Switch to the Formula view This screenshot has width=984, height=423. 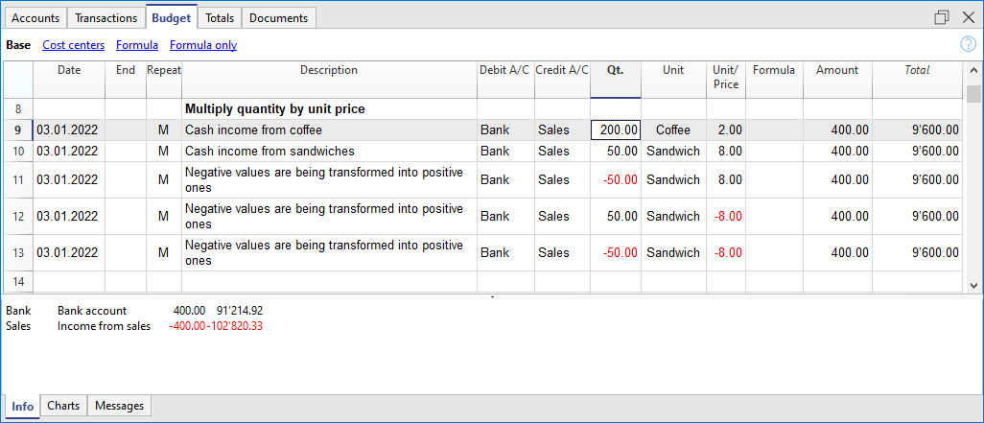coord(137,45)
